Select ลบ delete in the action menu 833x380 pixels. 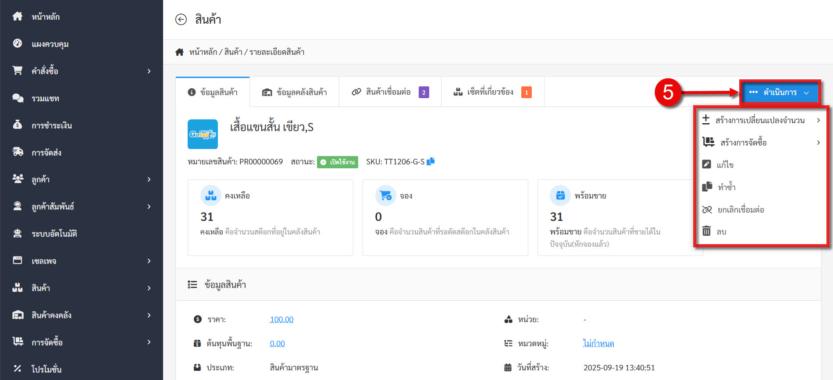coord(721,231)
